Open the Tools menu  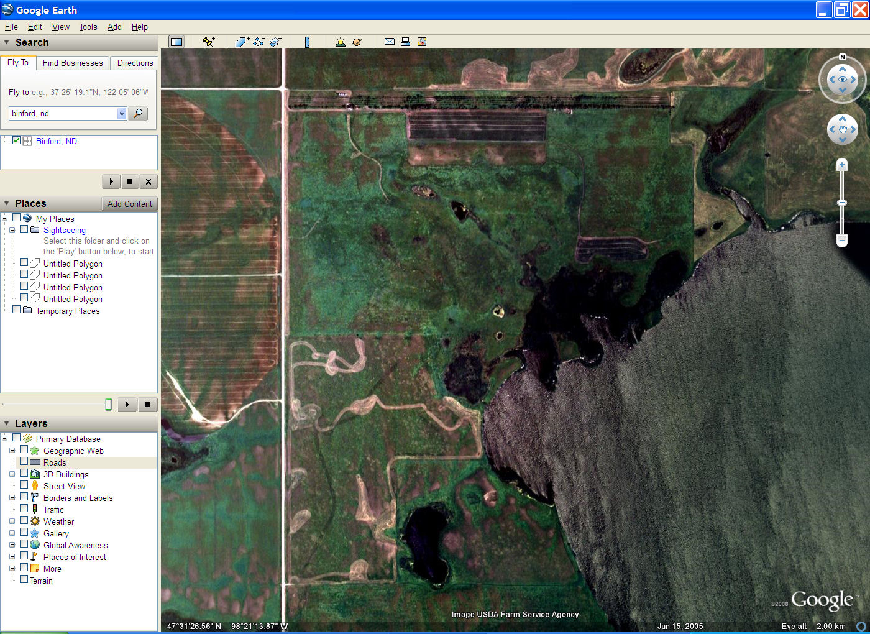pos(88,27)
